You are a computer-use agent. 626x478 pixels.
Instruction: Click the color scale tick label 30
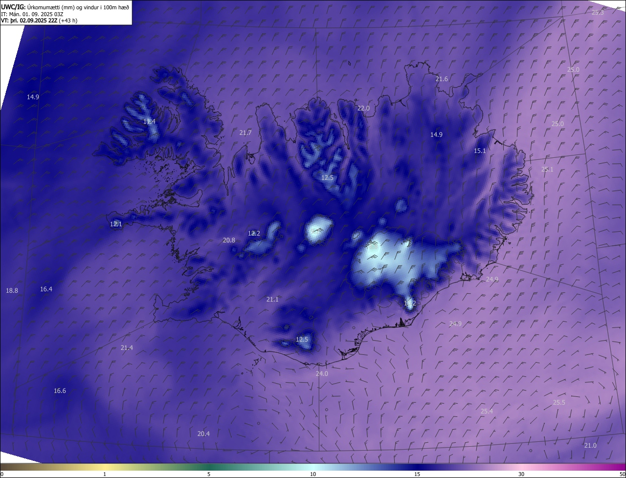tap(521, 474)
